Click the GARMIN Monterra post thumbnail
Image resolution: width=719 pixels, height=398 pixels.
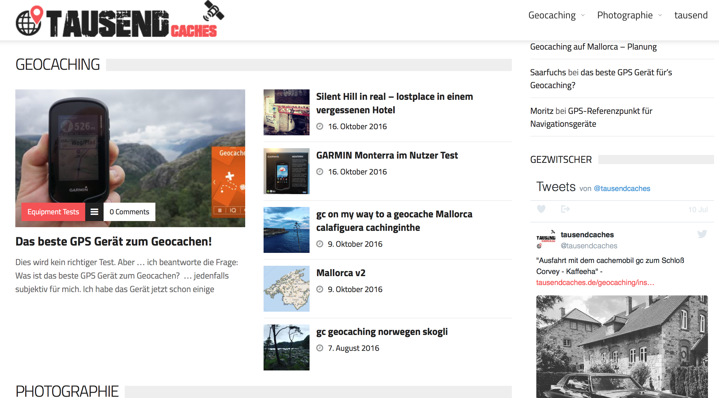287,171
